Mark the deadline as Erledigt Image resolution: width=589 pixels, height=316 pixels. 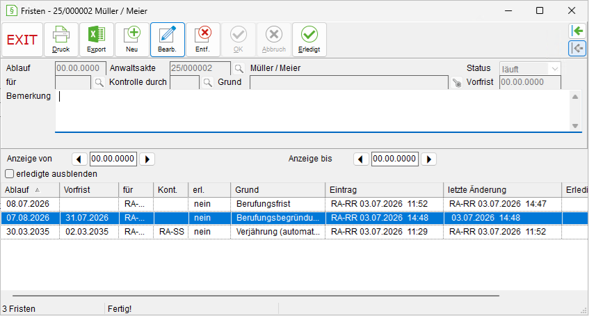pos(309,40)
